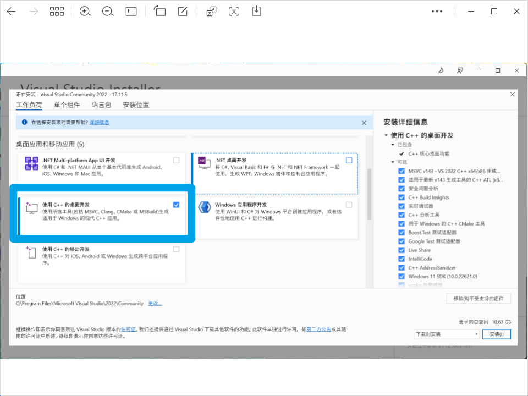528x396 pixels.
Task: Click the C++ mobile development phone icon
Action: [x=31, y=252]
